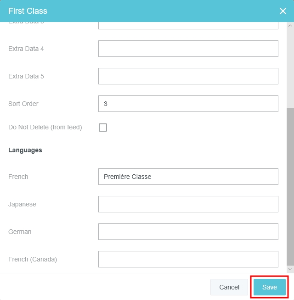The width and height of the screenshot is (294, 300).
Task: Click the French translation field
Action: click(x=188, y=177)
